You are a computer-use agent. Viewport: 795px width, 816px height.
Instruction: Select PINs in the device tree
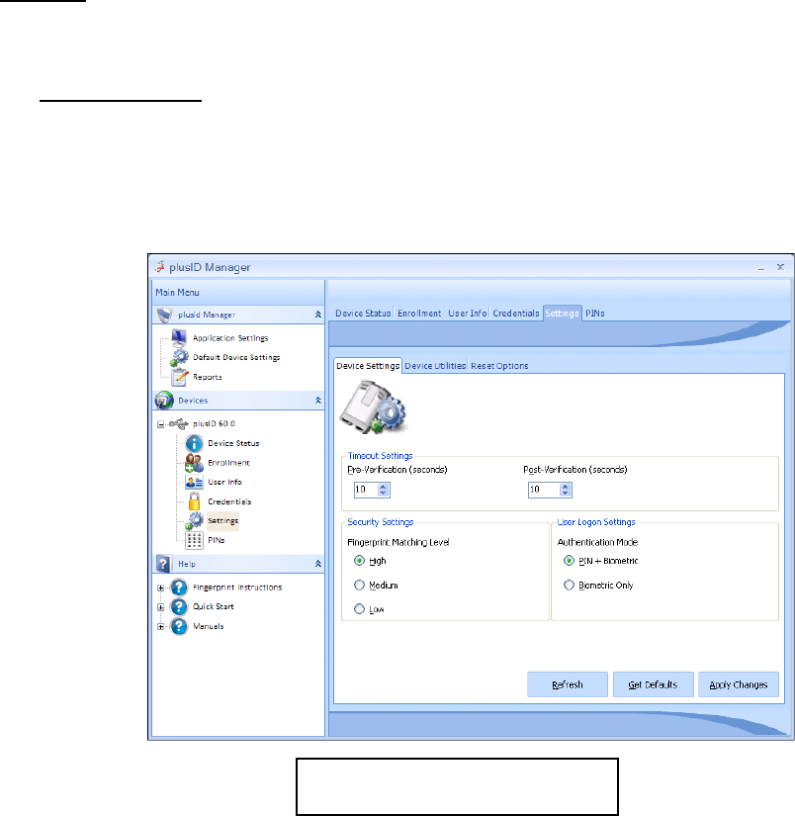(216, 541)
